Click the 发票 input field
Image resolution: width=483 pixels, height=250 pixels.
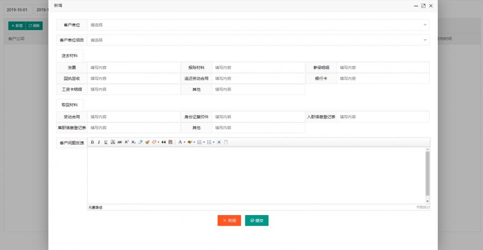[133, 68]
